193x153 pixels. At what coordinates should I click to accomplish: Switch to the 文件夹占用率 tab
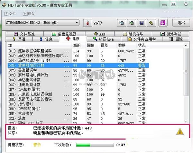(x=142, y=39)
